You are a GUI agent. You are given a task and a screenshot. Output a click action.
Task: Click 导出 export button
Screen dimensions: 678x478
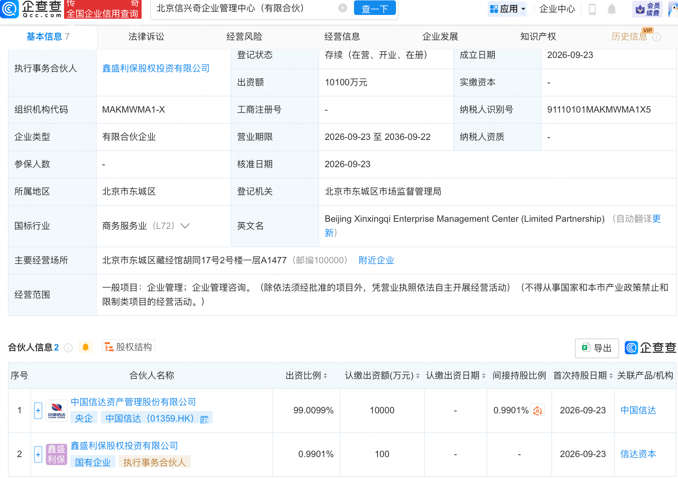click(597, 348)
